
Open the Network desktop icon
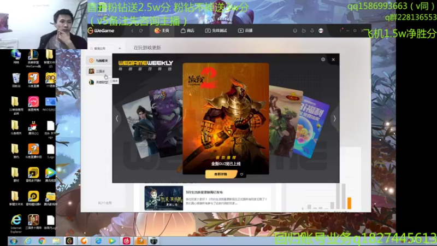[x=16, y=57]
